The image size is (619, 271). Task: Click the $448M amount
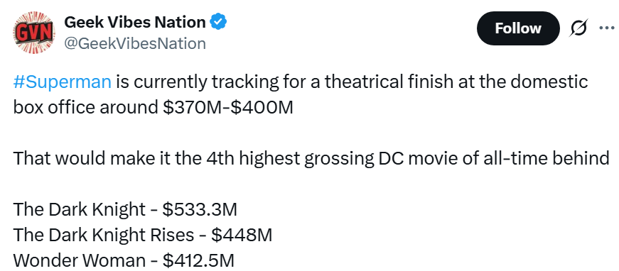click(x=242, y=235)
